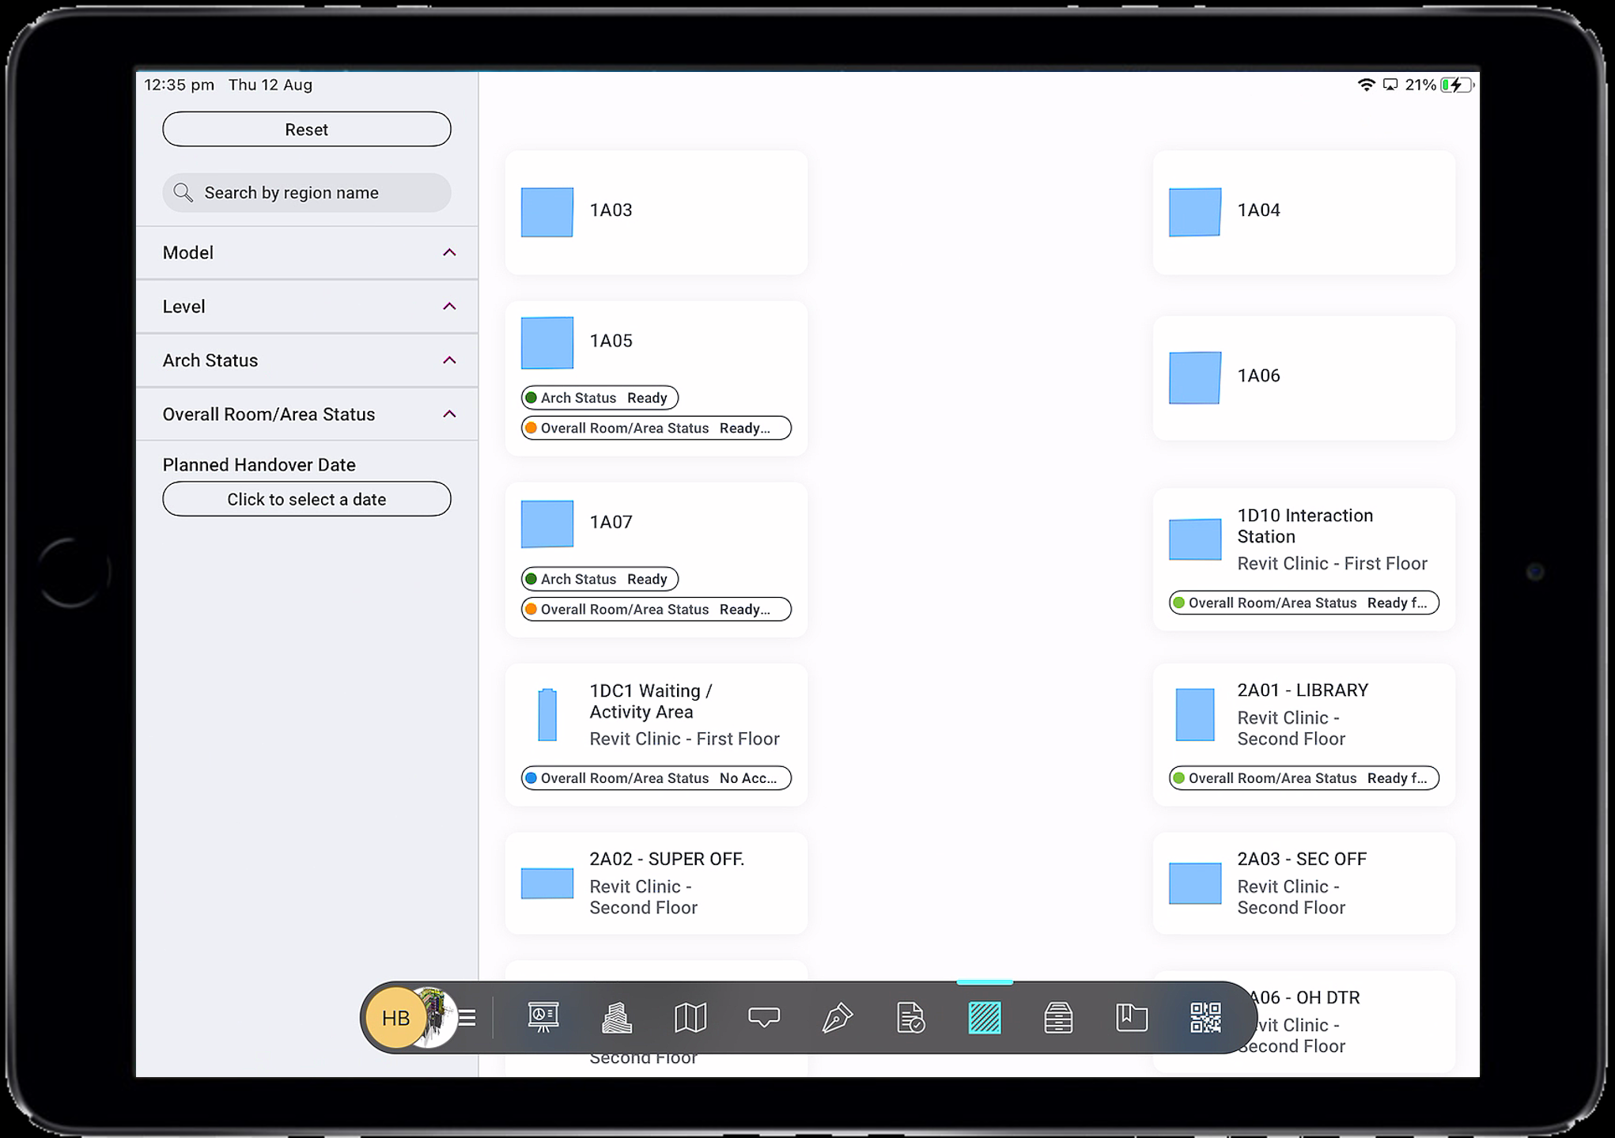Open the 3D building model icon
The height and width of the screenshot is (1138, 1615).
(617, 1017)
